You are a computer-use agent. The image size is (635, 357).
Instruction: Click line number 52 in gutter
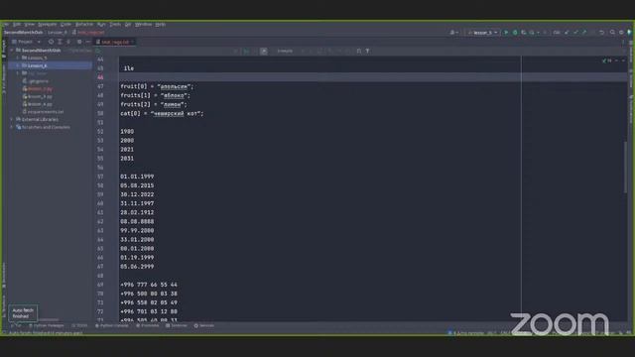tap(100, 132)
